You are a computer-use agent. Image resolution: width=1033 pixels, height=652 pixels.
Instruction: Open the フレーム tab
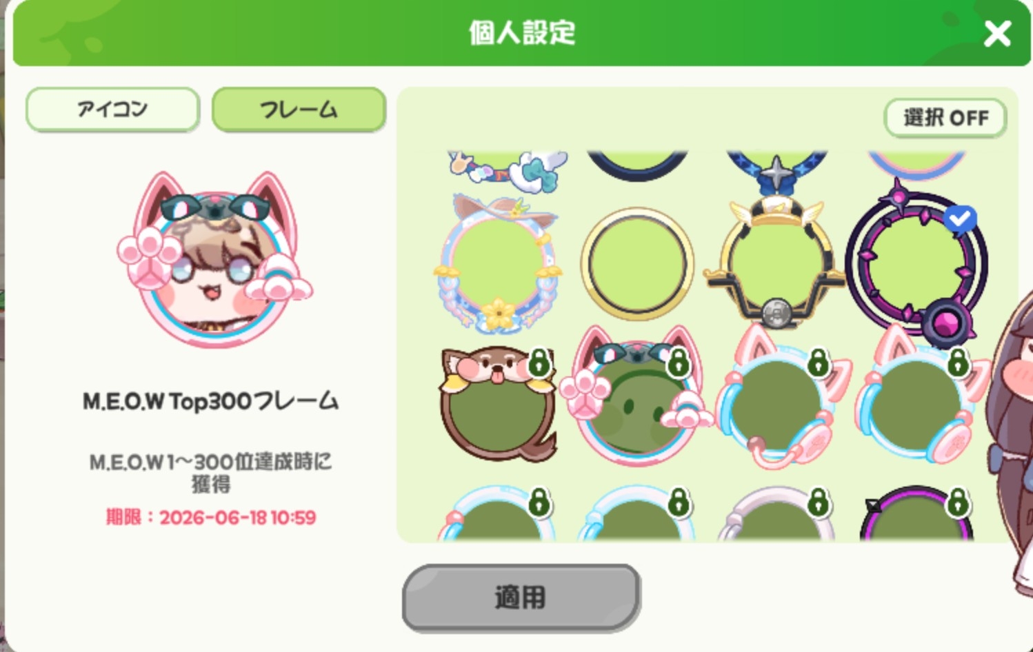[299, 109]
